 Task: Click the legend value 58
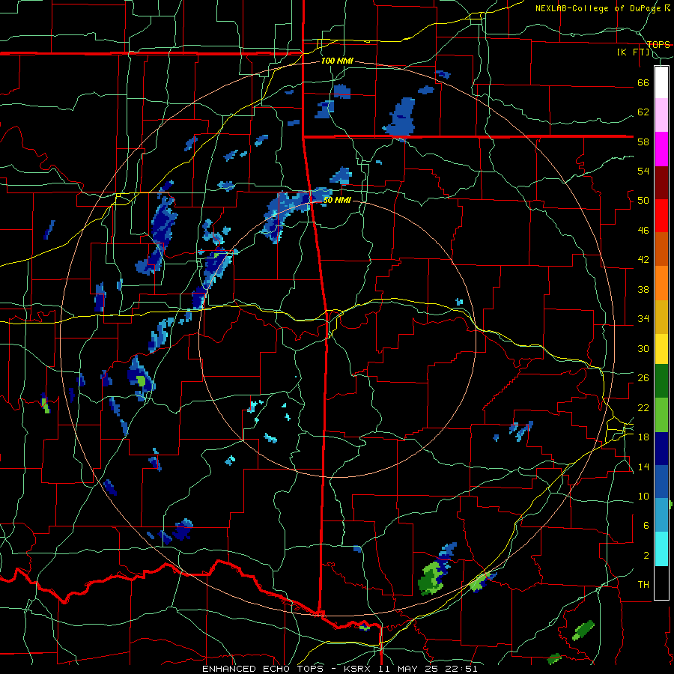click(x=643, y=142)
